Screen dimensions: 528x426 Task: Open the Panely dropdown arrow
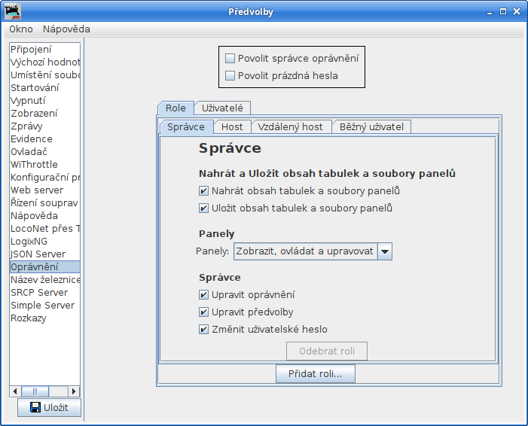coord(385,252)
